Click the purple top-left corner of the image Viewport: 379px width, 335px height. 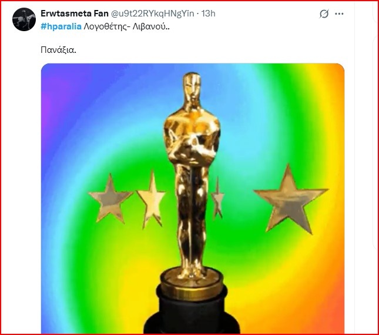coord(52,75)
